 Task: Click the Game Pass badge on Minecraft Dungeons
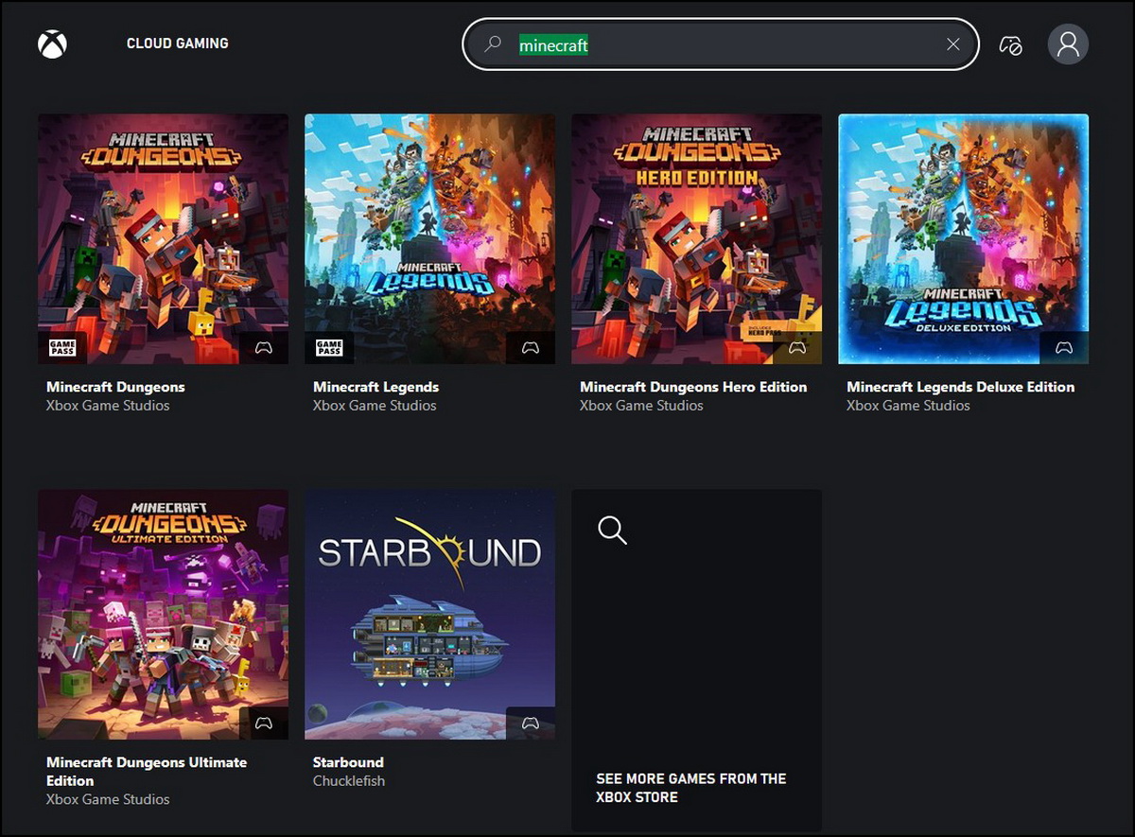pos(62,348)
